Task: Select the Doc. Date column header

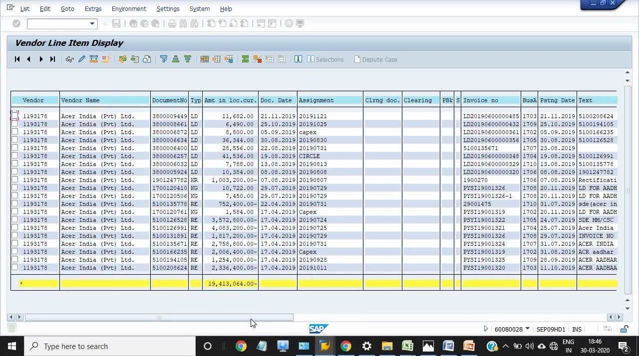Action: point(278,100)
